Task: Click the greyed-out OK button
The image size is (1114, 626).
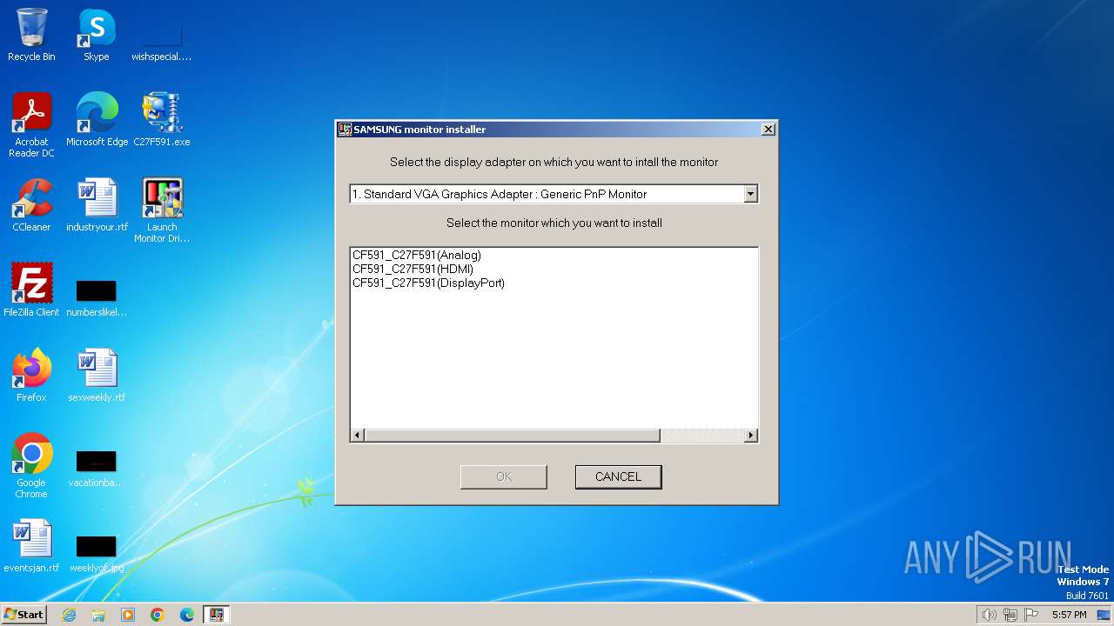Action: pos(504,476)
